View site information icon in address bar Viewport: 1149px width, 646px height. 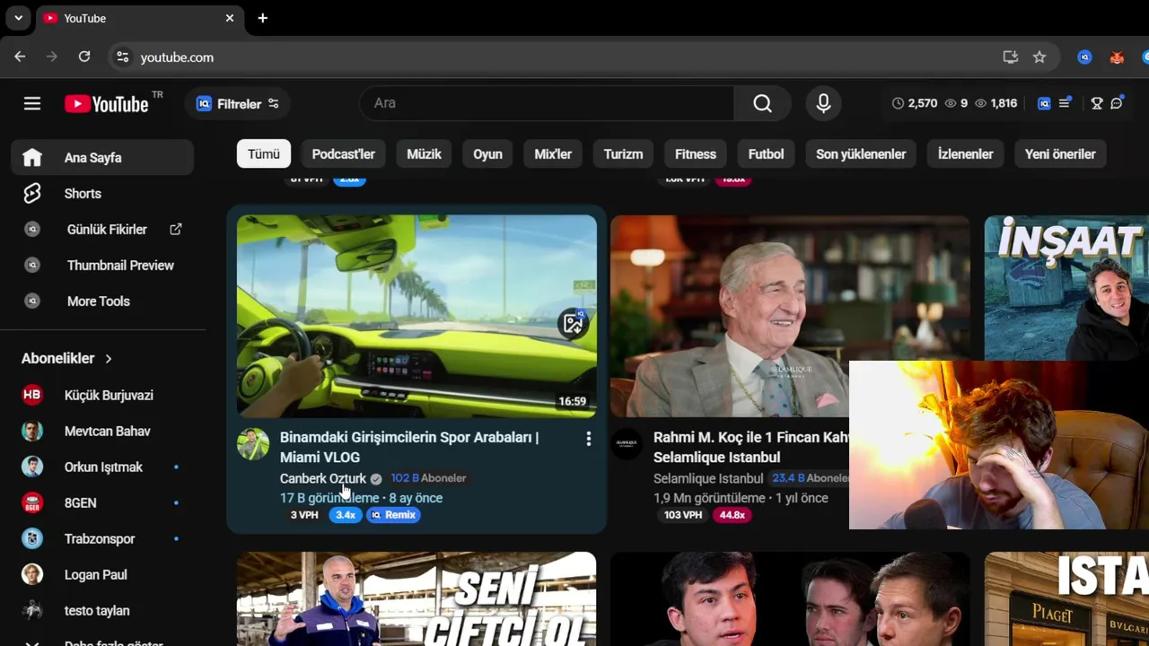click(x=123, y=57)
